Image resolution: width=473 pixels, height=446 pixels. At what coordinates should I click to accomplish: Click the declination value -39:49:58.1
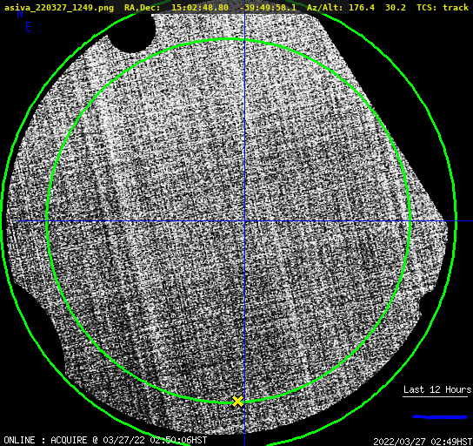click(x=268, y=7)
